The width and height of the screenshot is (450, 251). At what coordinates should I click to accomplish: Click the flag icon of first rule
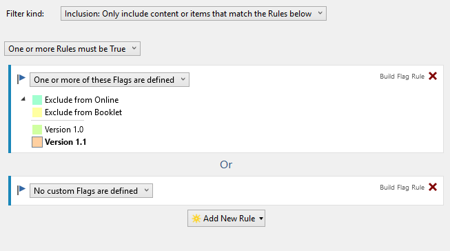point(21,79)
